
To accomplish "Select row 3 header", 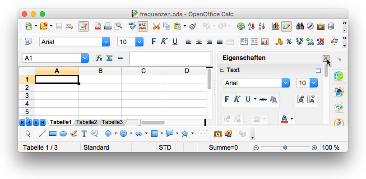I will pyautogui.click(x=27, y=95).
